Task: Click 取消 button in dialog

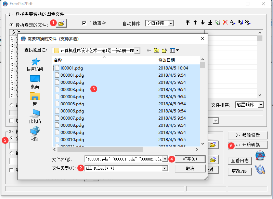Action: pyautogui.click(x=190, y=168)
